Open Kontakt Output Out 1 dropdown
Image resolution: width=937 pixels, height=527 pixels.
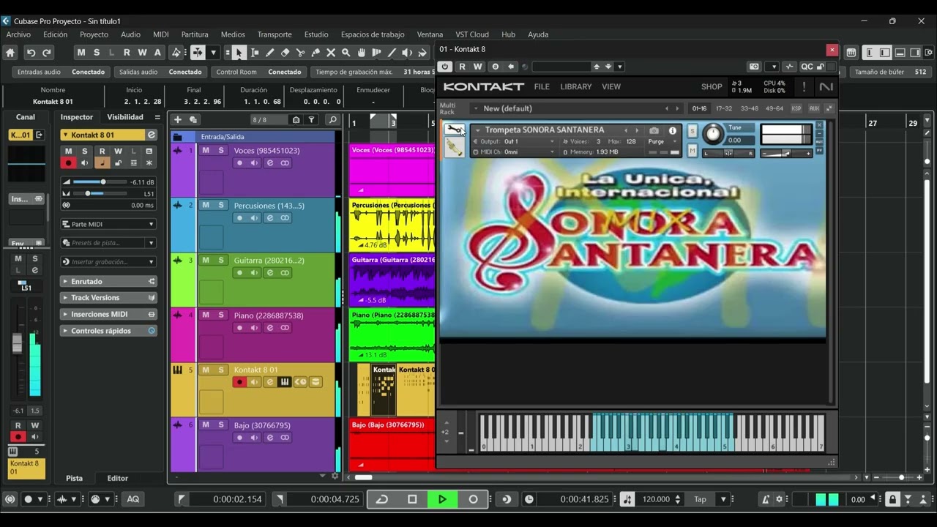click(513, 142)
